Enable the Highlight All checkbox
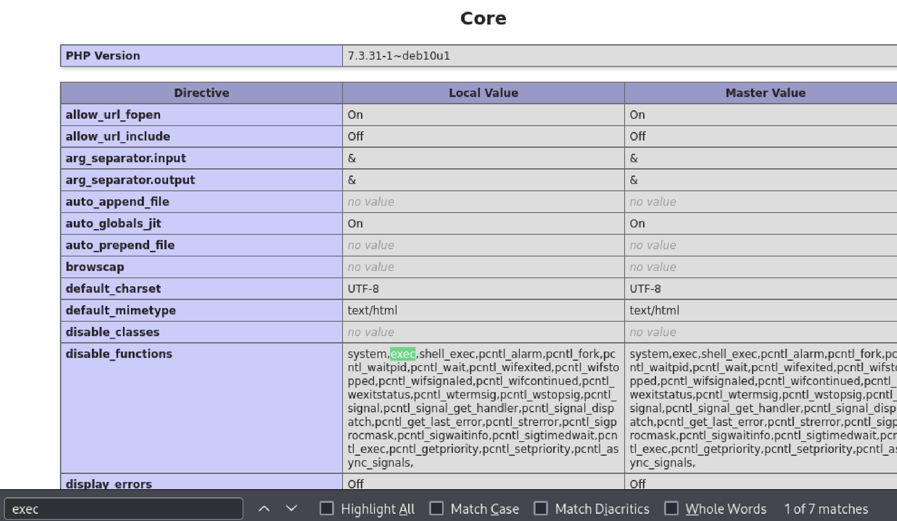Viewport: 897px width, 521px height. (326, 509)
